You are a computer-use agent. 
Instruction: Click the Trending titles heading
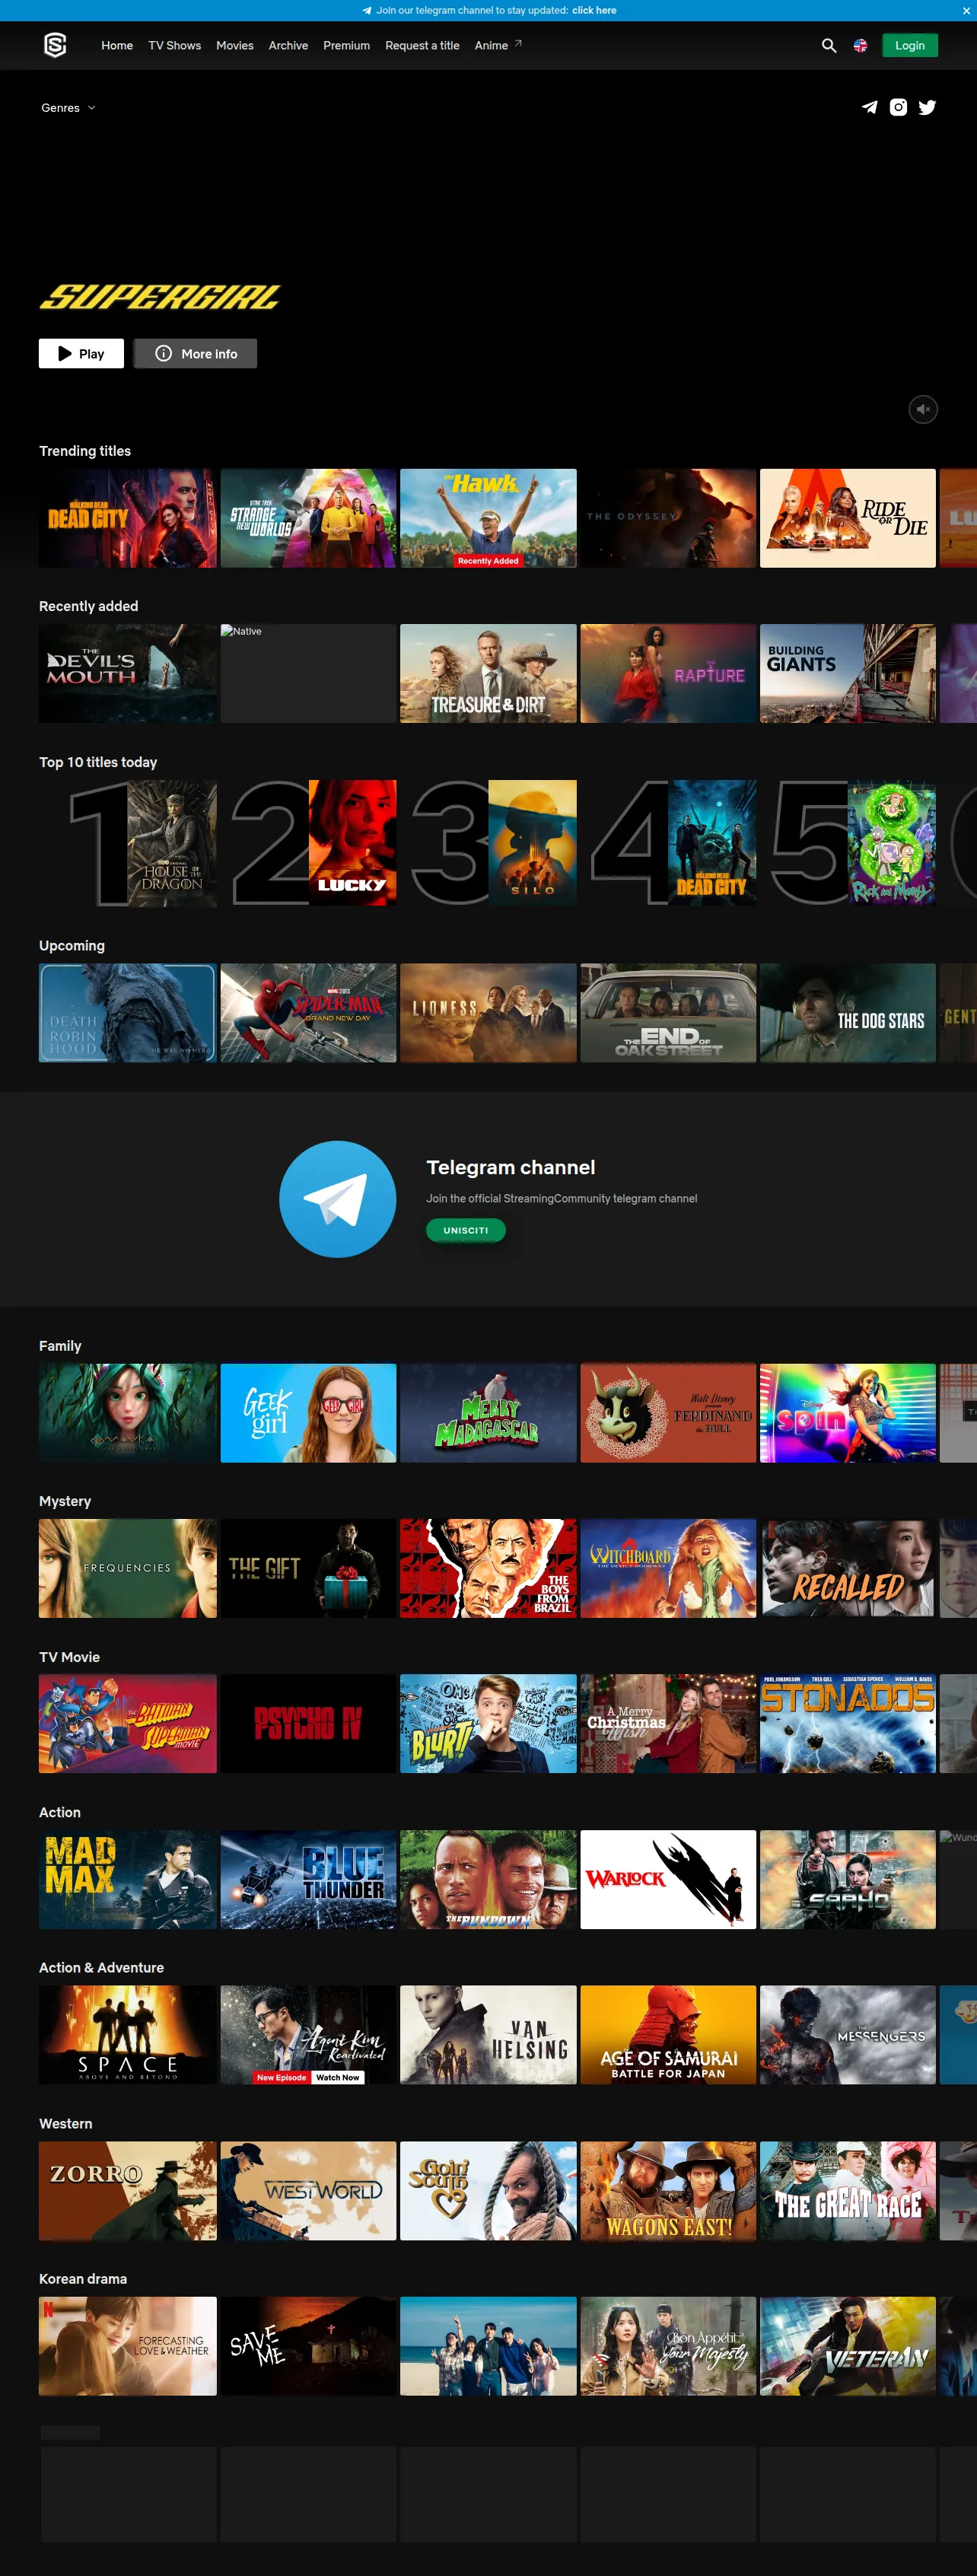point(85,451)
